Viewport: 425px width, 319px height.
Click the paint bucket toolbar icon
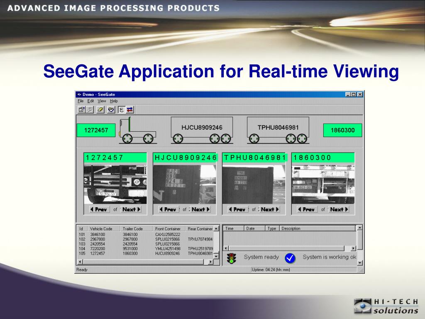tap(111, 110)
